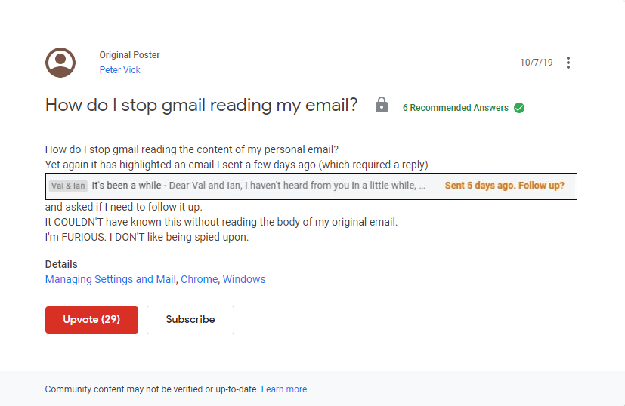Click the 'It's been a while' email subject

[126, 186]
